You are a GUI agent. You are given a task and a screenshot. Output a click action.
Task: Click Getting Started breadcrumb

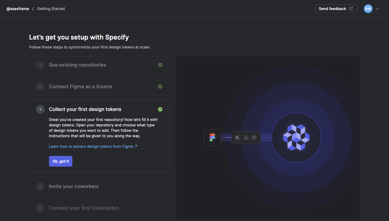[51, 9]
